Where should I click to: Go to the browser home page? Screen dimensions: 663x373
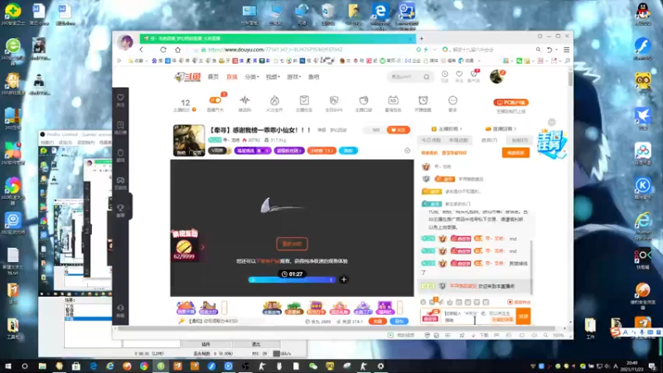coord(177,50)
